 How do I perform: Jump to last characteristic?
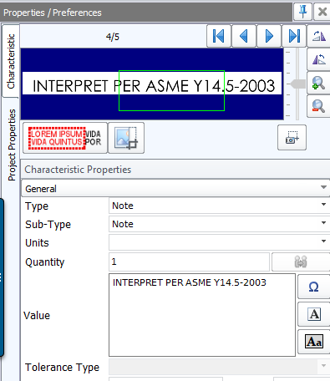294,36
